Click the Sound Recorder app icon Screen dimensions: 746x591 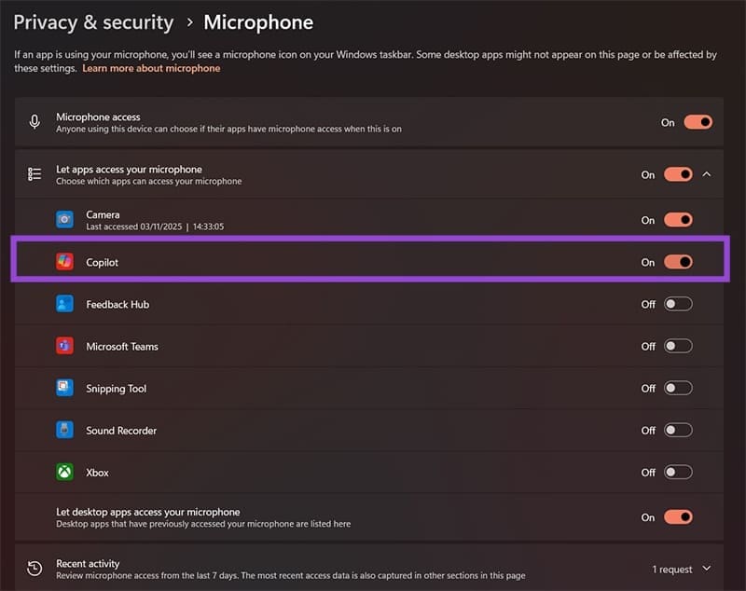click(64, 431)
